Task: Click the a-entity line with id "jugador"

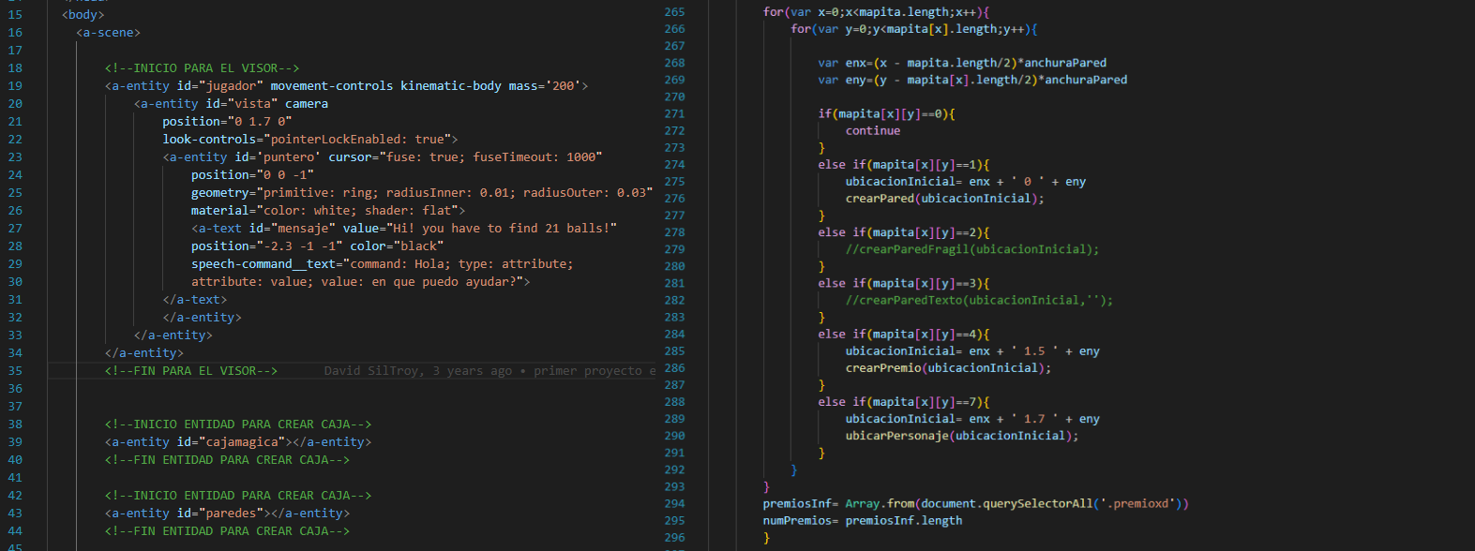Action: pyautogui.click(x=347, y=86)
